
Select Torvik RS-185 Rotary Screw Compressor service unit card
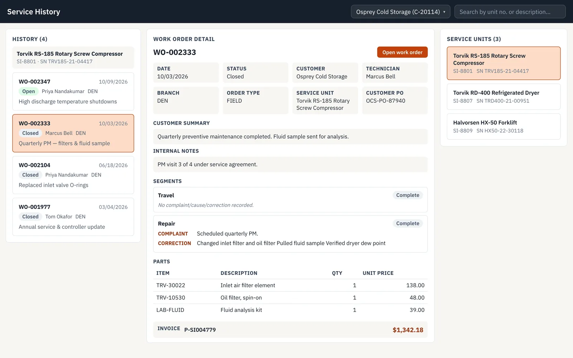504,63
